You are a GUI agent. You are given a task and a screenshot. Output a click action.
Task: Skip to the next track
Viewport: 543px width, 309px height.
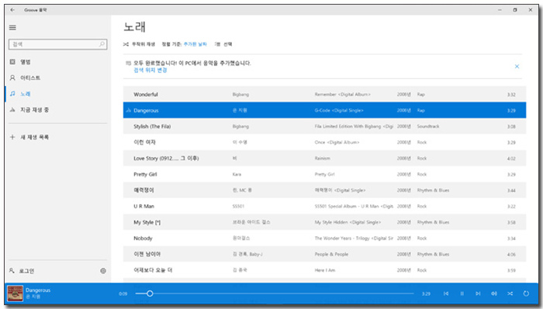pos(478,294)
